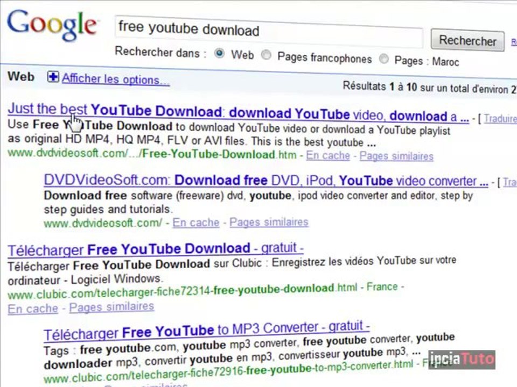Open DVDVideoSoft.com Download free DVD result

(266, 181)
